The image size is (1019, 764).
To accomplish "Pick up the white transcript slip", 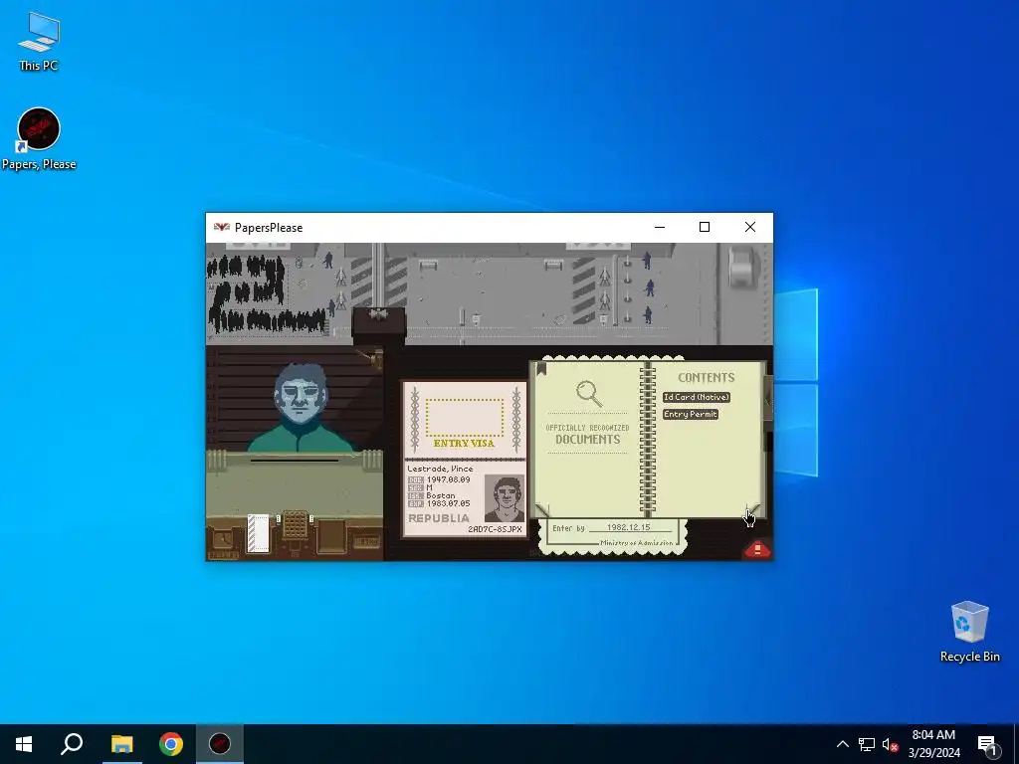I will (258, 533).
